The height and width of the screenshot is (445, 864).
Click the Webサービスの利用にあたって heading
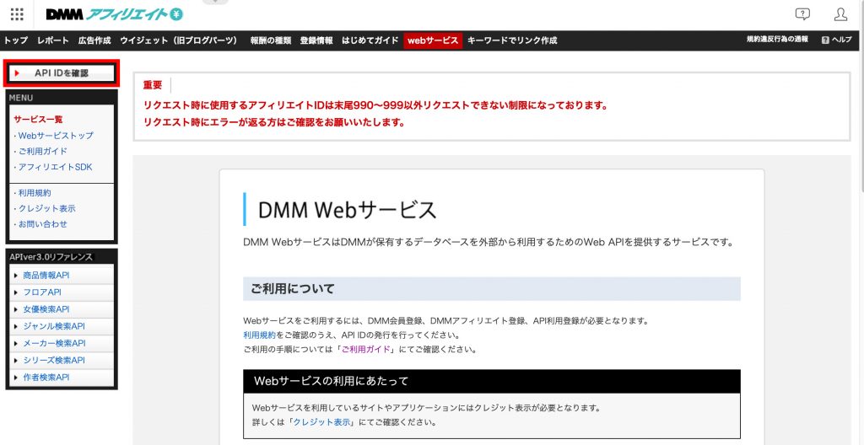coord(331,381)
